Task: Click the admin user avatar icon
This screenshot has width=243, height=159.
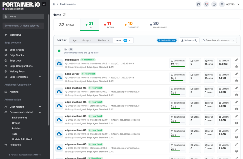Action: [x=222, y=4]
